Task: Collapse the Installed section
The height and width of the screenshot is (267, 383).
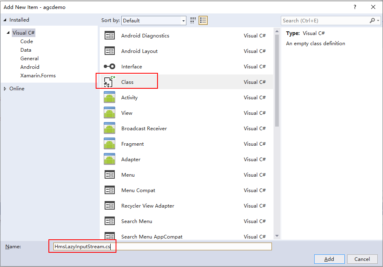Action: [5, 20]
